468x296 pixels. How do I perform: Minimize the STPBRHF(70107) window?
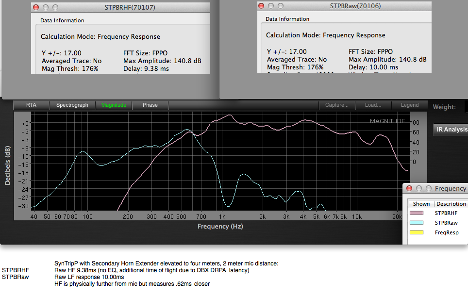[x=46, y=7]
